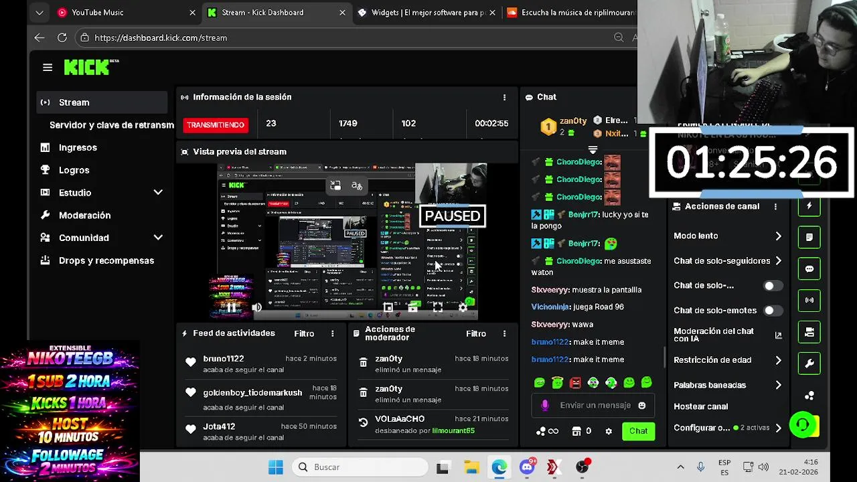Open Ingresos in the sidebar
The height and width of the screenshot is (482, 857).
(78, 147)
